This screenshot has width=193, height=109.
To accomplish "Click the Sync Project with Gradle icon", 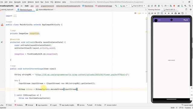I will (179, 6).
